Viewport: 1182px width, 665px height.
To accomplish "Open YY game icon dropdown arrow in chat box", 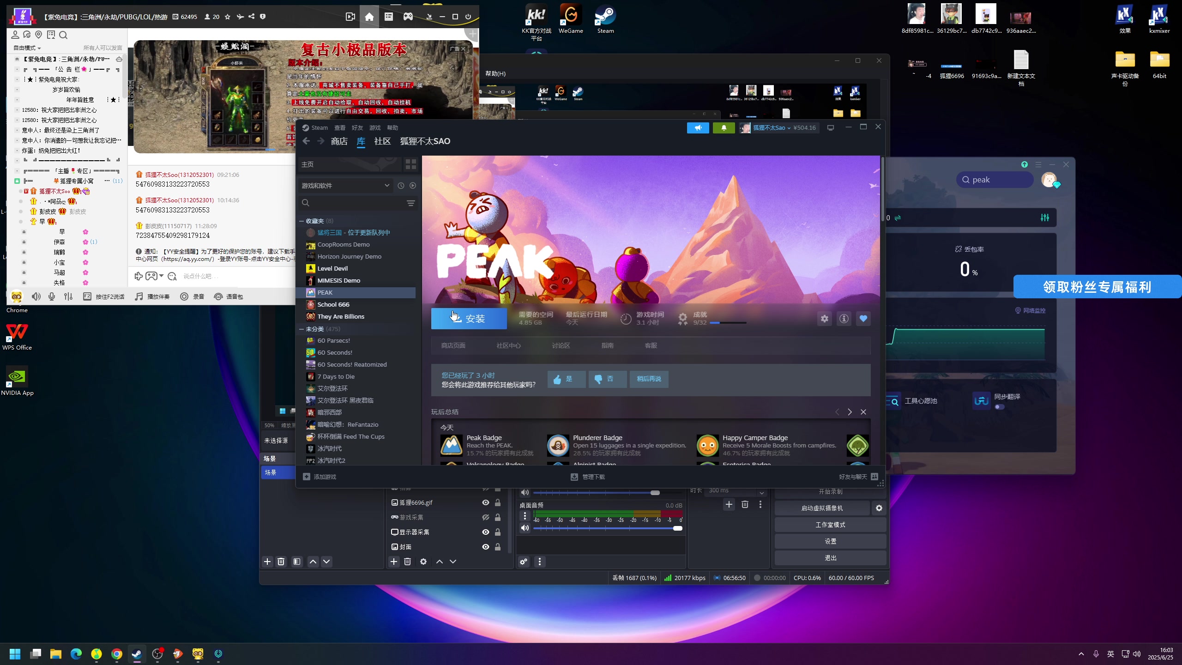I will [161, 276].
